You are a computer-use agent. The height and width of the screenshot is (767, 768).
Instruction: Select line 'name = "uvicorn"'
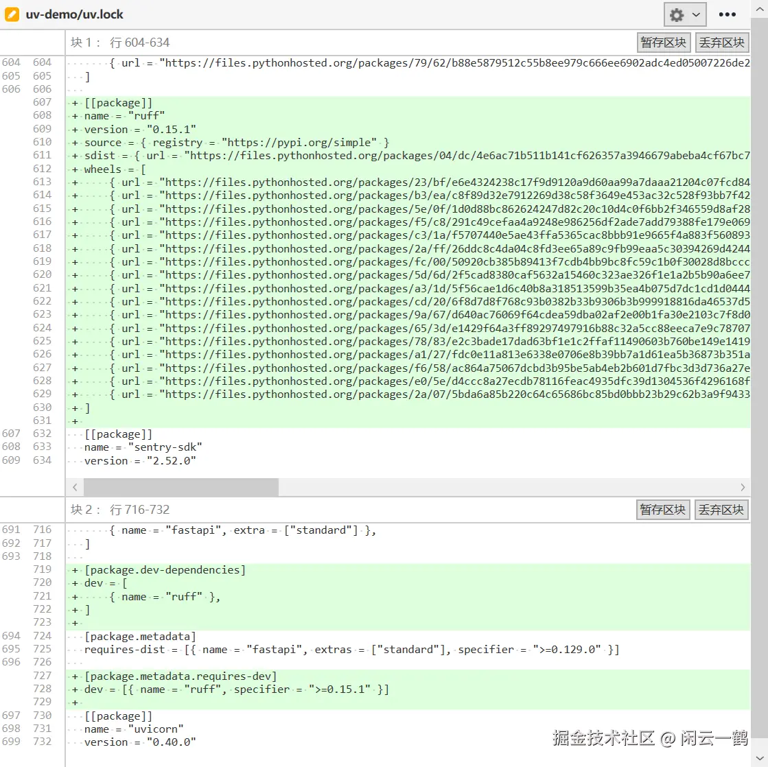408,729
